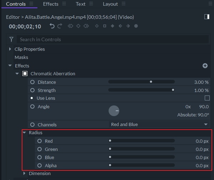Switch to the Effects tab
The height and width of the screenshot is (180, 214).
tap(51, 4)
